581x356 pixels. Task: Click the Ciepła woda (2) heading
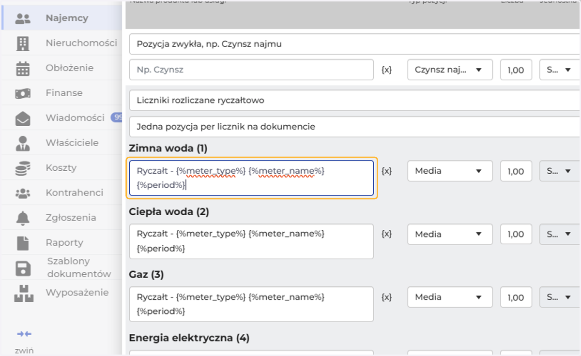click(x=169, y=211)
